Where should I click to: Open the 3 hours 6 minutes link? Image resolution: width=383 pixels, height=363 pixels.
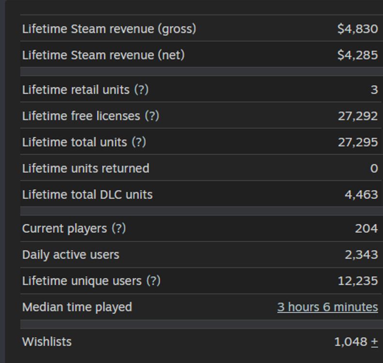click(x=327, y=307)
